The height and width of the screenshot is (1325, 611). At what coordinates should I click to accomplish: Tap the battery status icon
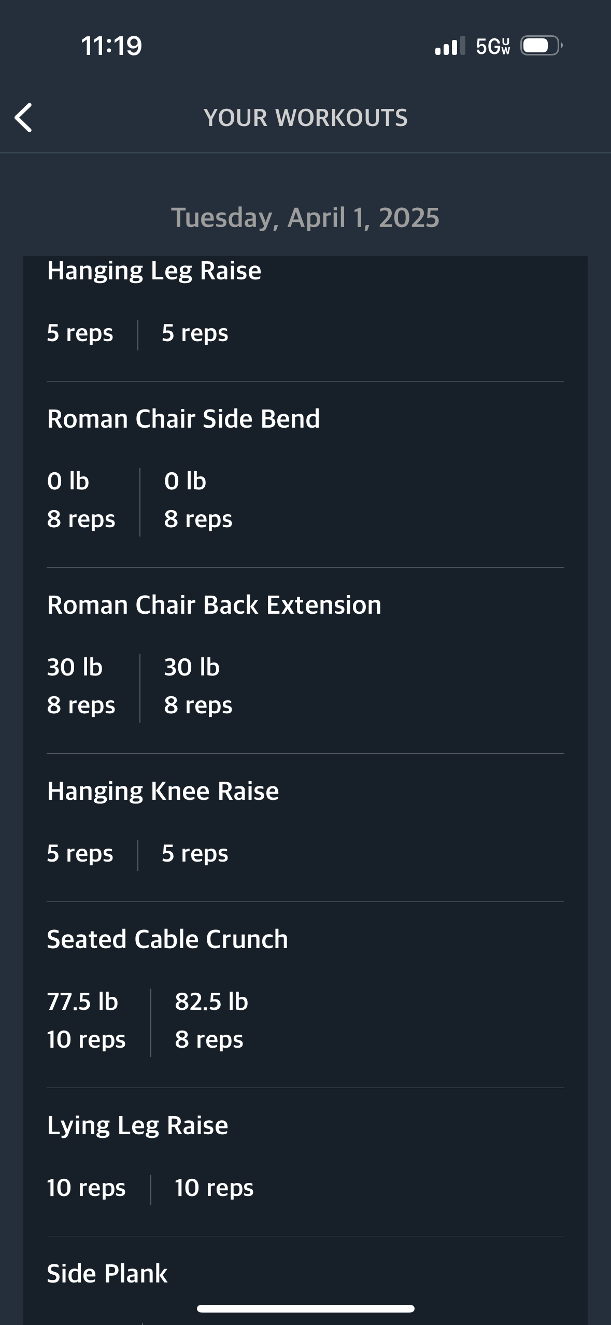(x=541, y=46)
